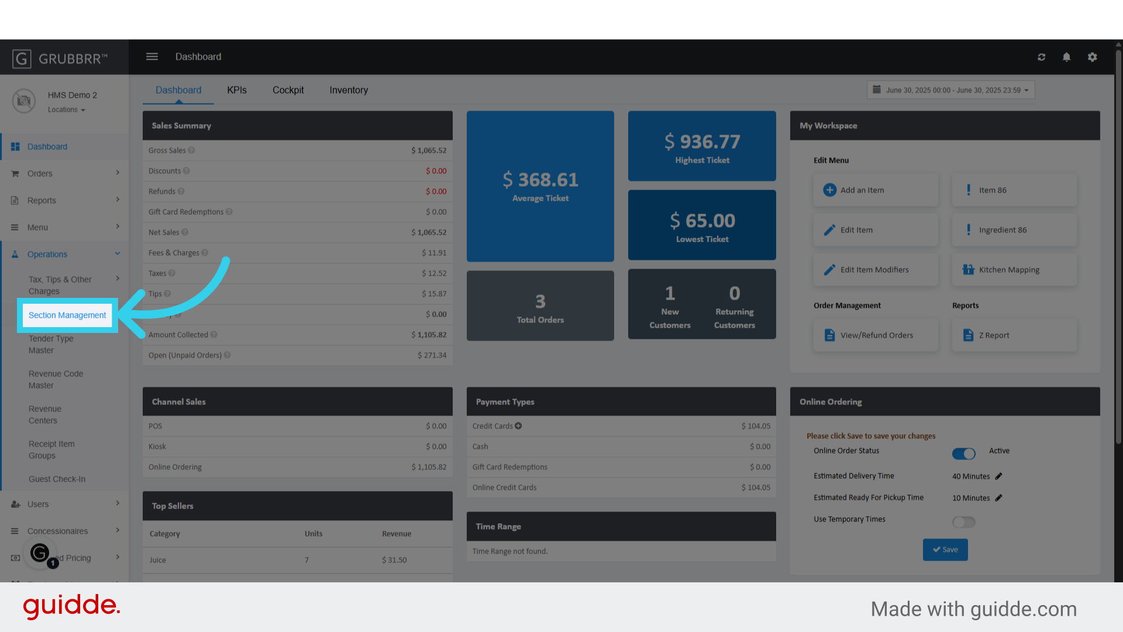The width and height of the screenshot is (1123, 632).
Task: Open Guest Check-In in sidebar
Action: tap(57, 479)
